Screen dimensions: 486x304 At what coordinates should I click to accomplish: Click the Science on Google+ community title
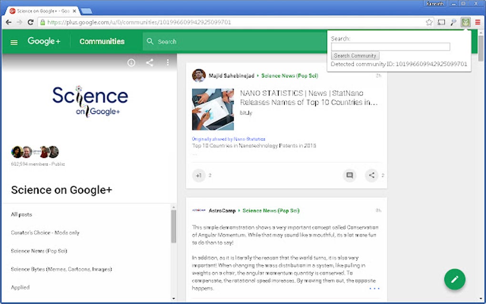(61, 190)
